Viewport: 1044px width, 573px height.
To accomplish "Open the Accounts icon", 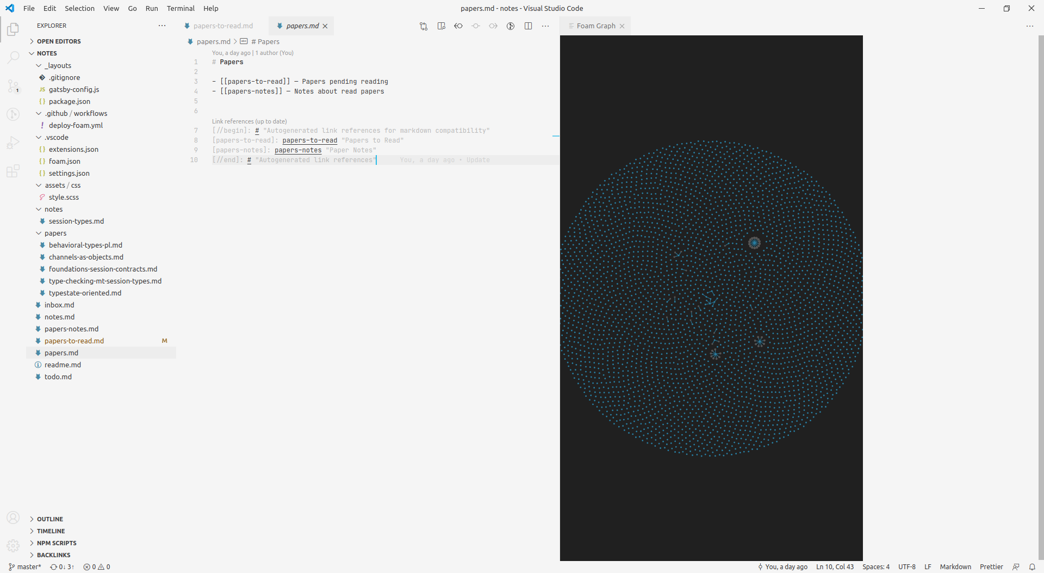I will 13,517.
